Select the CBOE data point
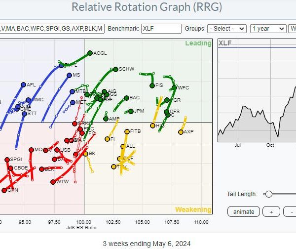This screenshot has width=296, height=249. click(11, 168)
